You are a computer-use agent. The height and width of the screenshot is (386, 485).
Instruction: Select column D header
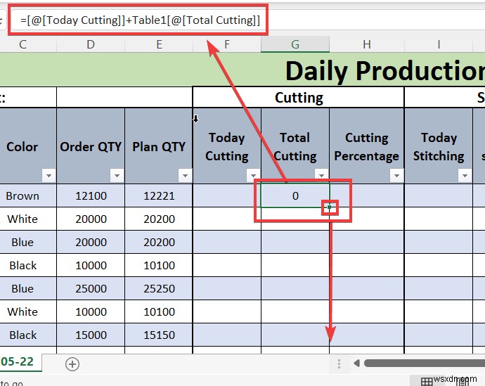91,44
